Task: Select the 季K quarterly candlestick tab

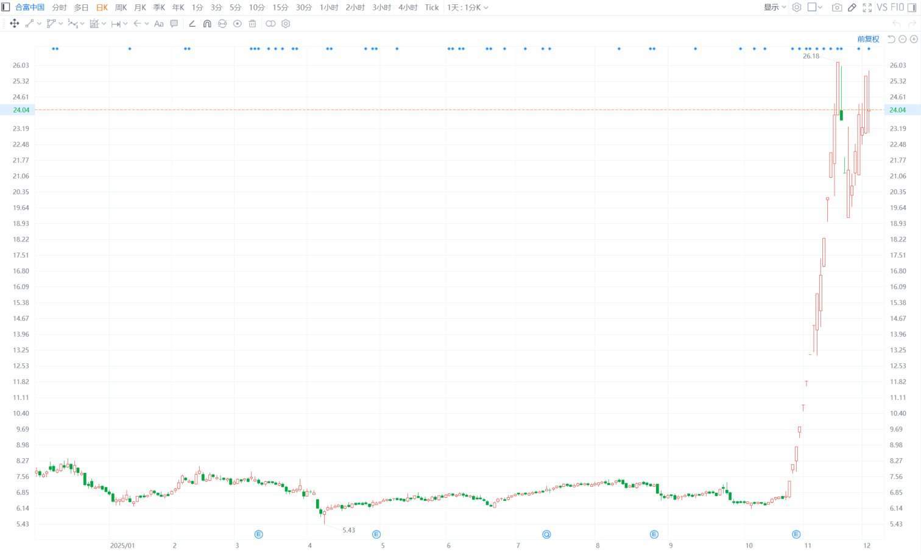Action: click(x=158, y=7)
